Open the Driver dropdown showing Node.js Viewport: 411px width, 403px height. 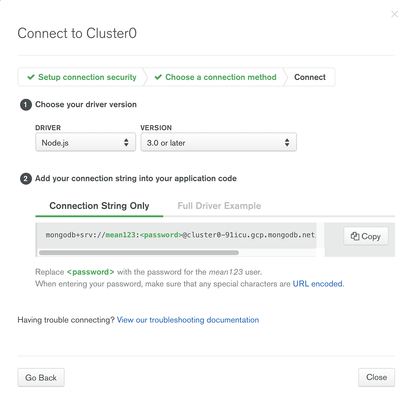[x=85, y=143]
